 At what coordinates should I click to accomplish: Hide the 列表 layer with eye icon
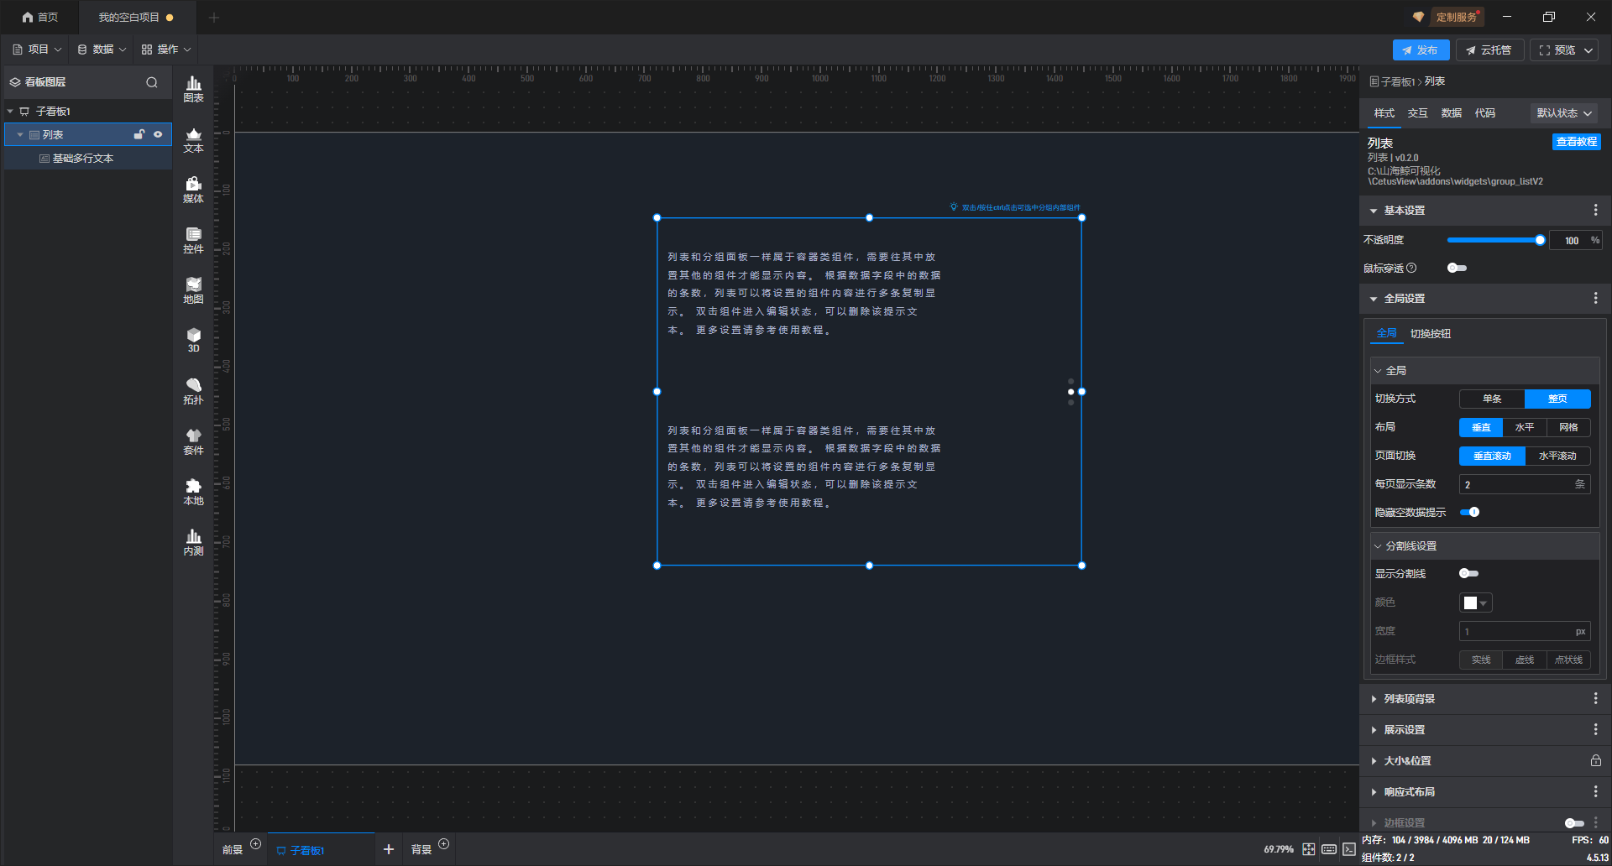pos(158,134)
